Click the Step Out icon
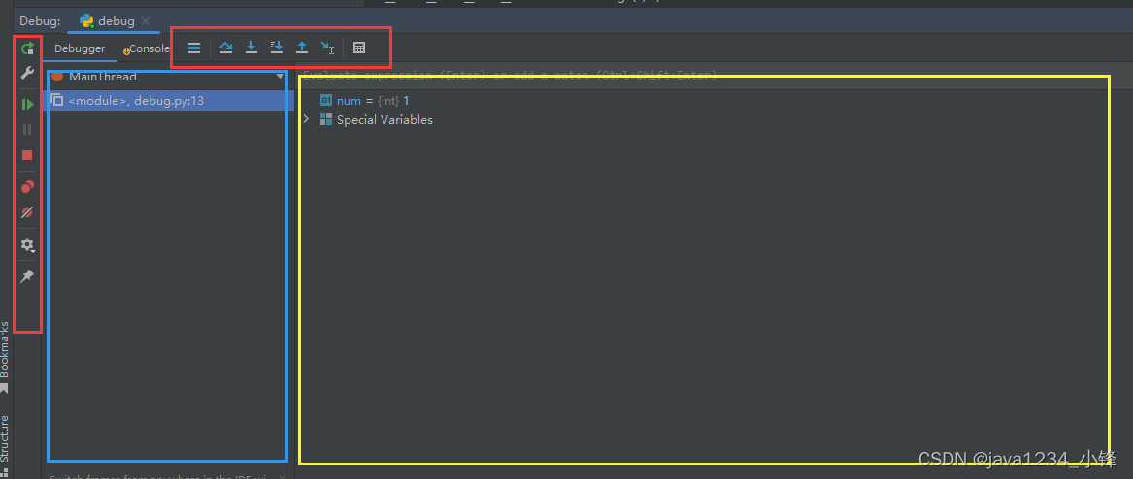 pyautogui.click(x=302, y=48)
